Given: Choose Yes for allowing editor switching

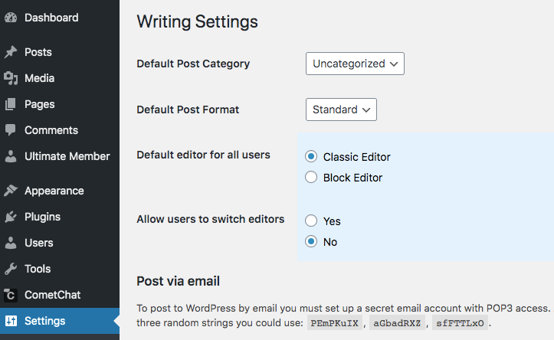Looking at the screenshot, I should click(x=311, y=221).
